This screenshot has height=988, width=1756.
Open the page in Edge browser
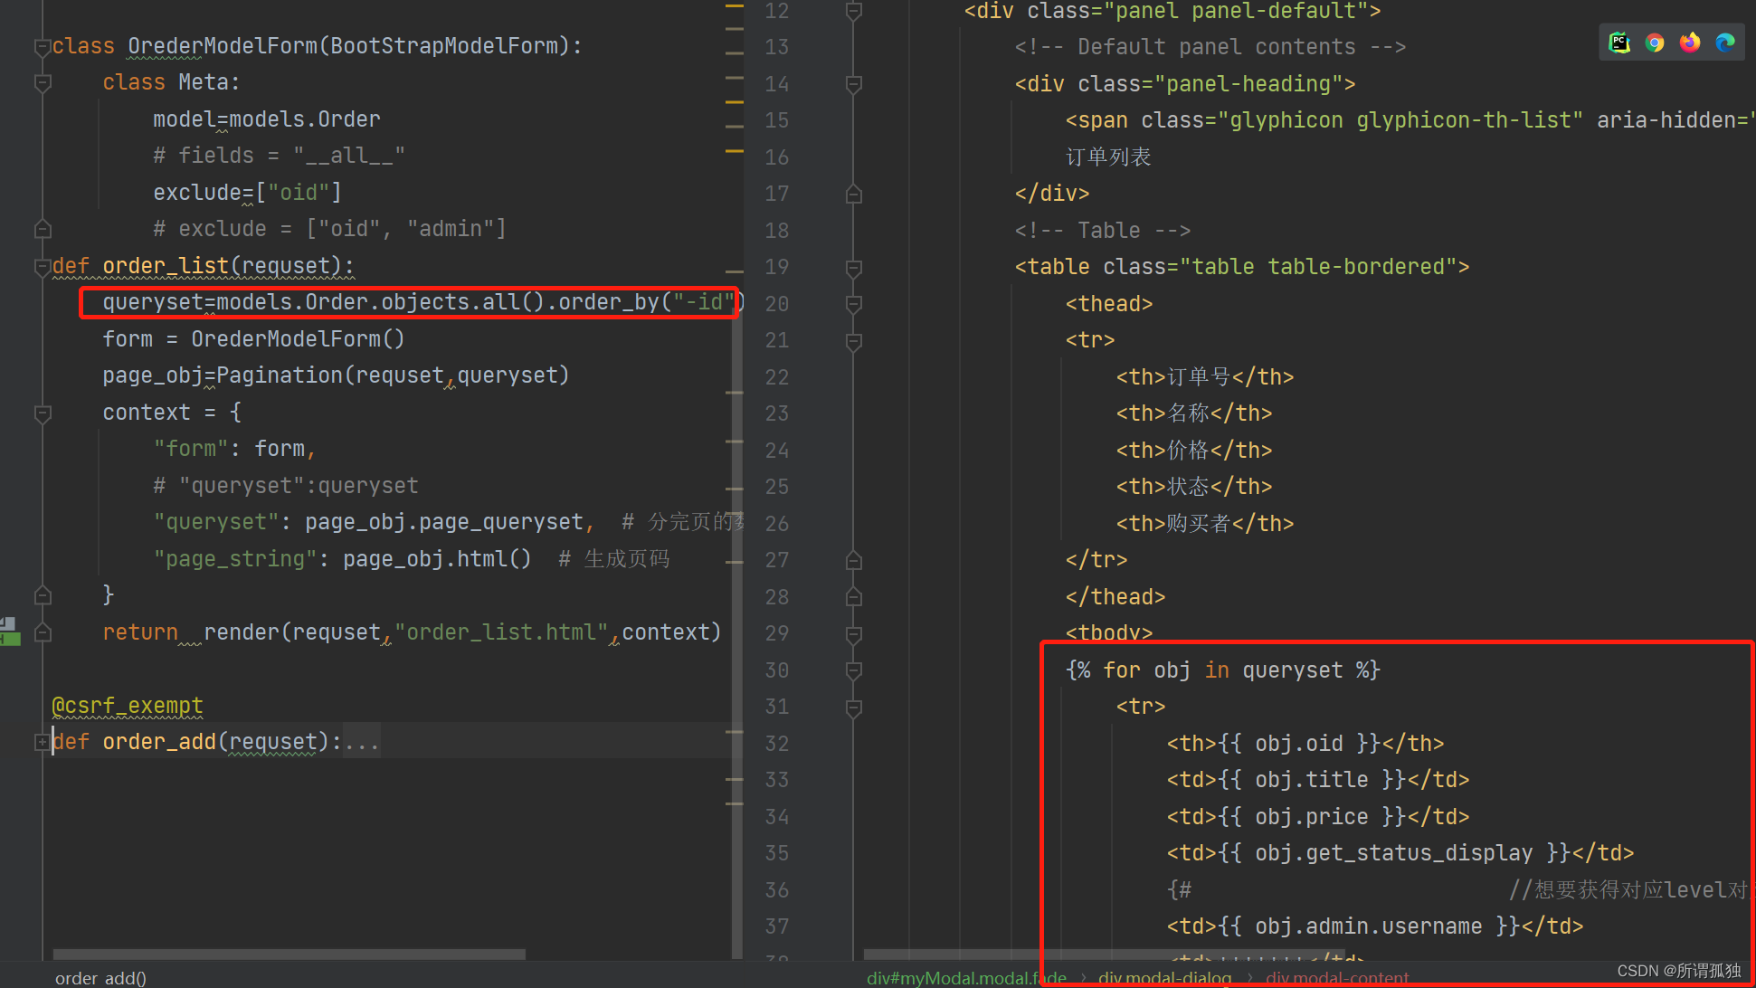click(1725, 43)
